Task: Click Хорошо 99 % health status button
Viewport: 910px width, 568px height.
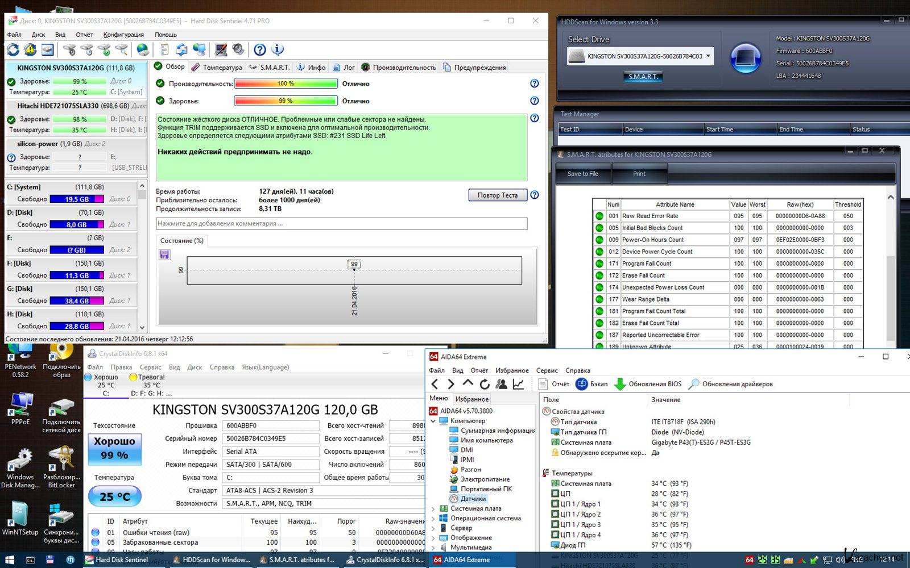Action: [x=114, y=448]
